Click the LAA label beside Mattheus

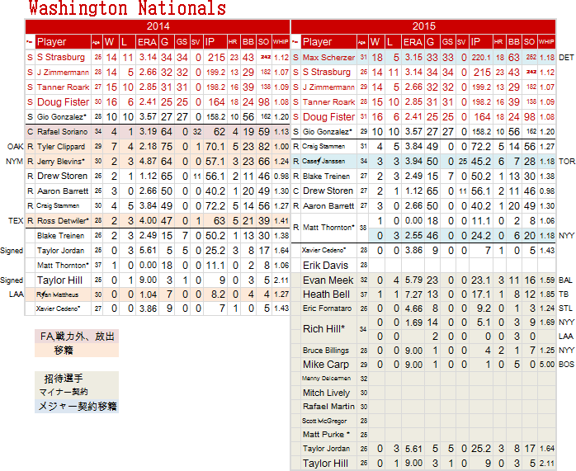(x=17, y=294)
